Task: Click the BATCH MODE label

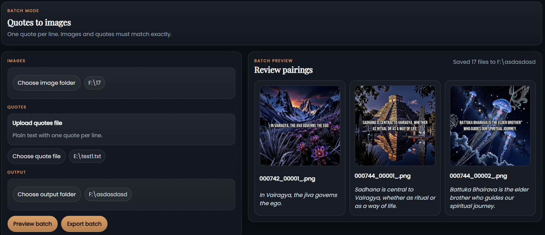Action: 23,11
